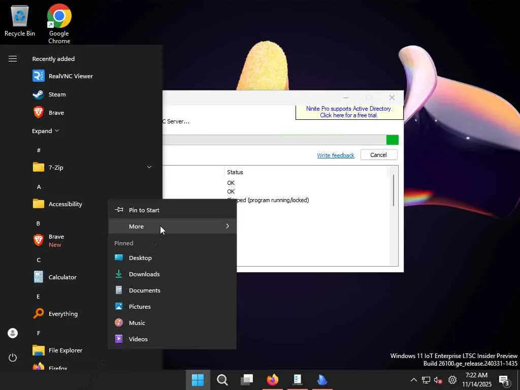
Task: Open pinned Desktop in context menu
Action: [172, 257]
